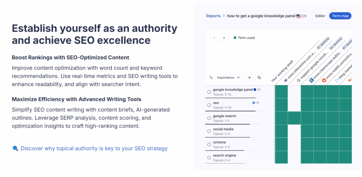Select the search engine term radio button
This screenshot has width=362, height=177.
(209, 158)
